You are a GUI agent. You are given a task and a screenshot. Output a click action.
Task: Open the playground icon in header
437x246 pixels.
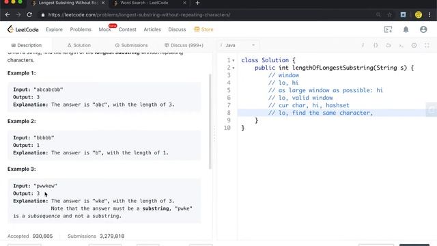388,29
